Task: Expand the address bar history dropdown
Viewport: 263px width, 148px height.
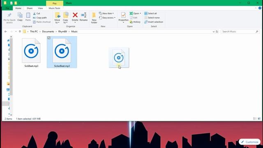Action: [213, 32]
